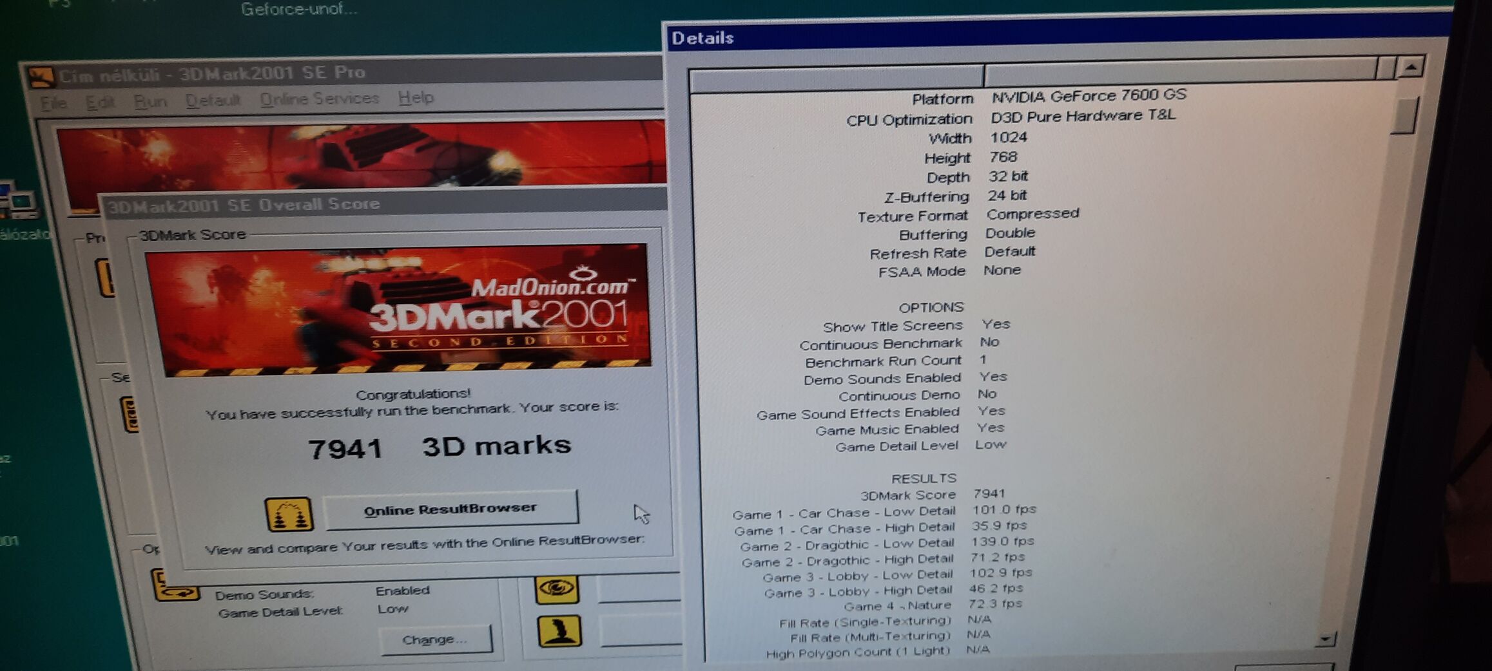Click the Game Sound Effects Enabled row
The width and height of the screenshot is (1492, 671).
pos(881,413)
